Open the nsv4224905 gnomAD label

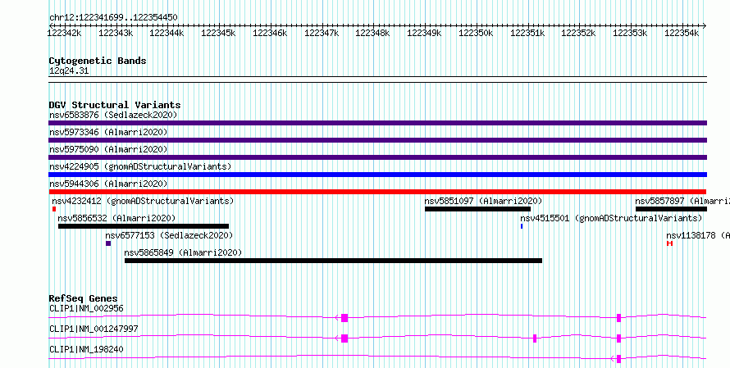click(x=140, y=166)
